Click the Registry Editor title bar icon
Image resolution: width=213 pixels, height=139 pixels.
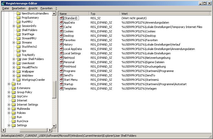coord(3,3)
